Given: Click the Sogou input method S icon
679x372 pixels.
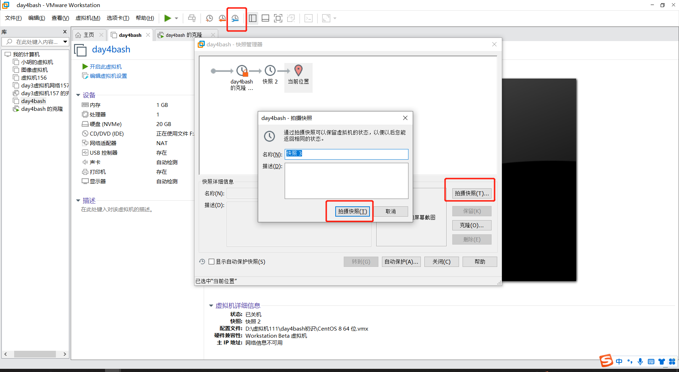Looking at the screenshot, I should tap(606, 361).
